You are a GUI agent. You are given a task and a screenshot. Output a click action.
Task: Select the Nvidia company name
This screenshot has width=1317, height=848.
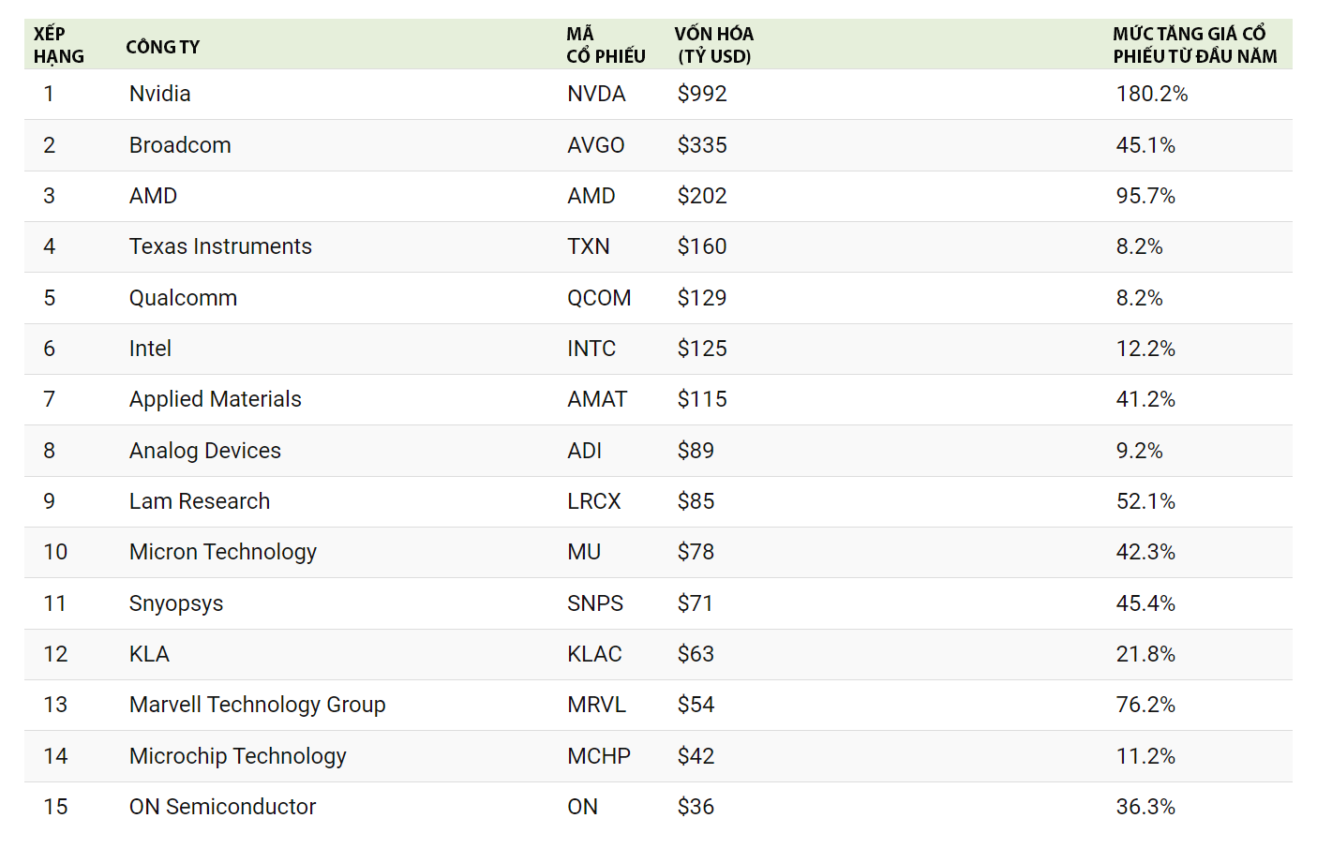coord(159,94)
